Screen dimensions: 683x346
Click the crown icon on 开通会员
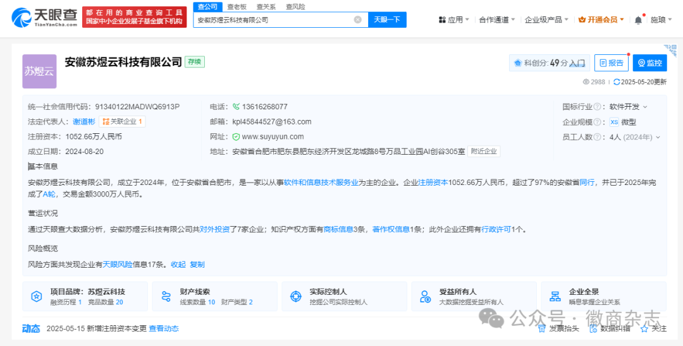(x=582, y=20)
